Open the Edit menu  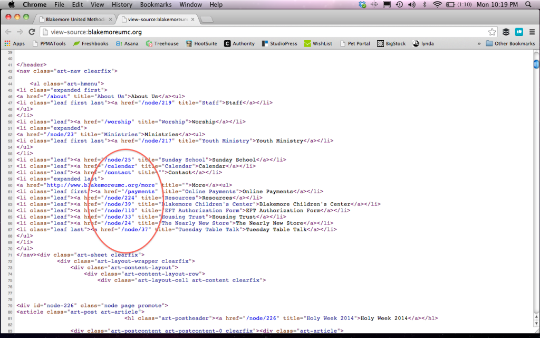(x=77, y=4)
